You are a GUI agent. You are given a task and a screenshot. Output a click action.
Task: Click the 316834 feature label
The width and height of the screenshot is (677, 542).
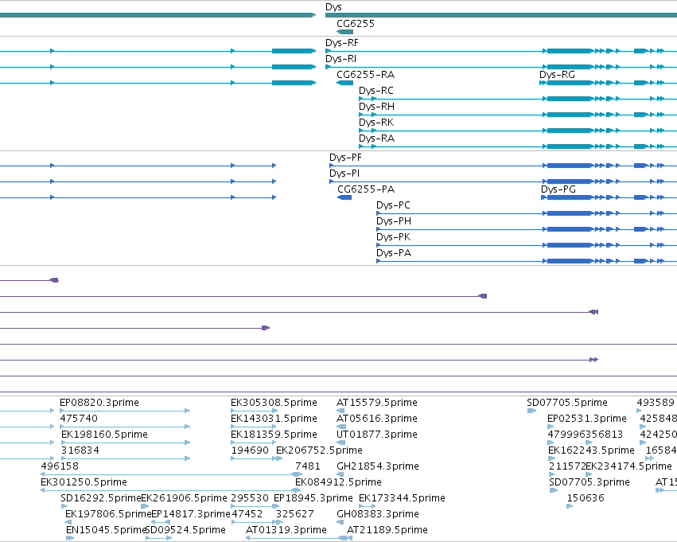pos(80,451)
